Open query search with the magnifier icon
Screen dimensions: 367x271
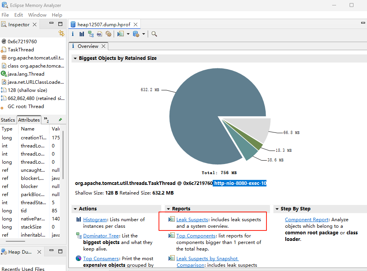[x=154, y=34]
